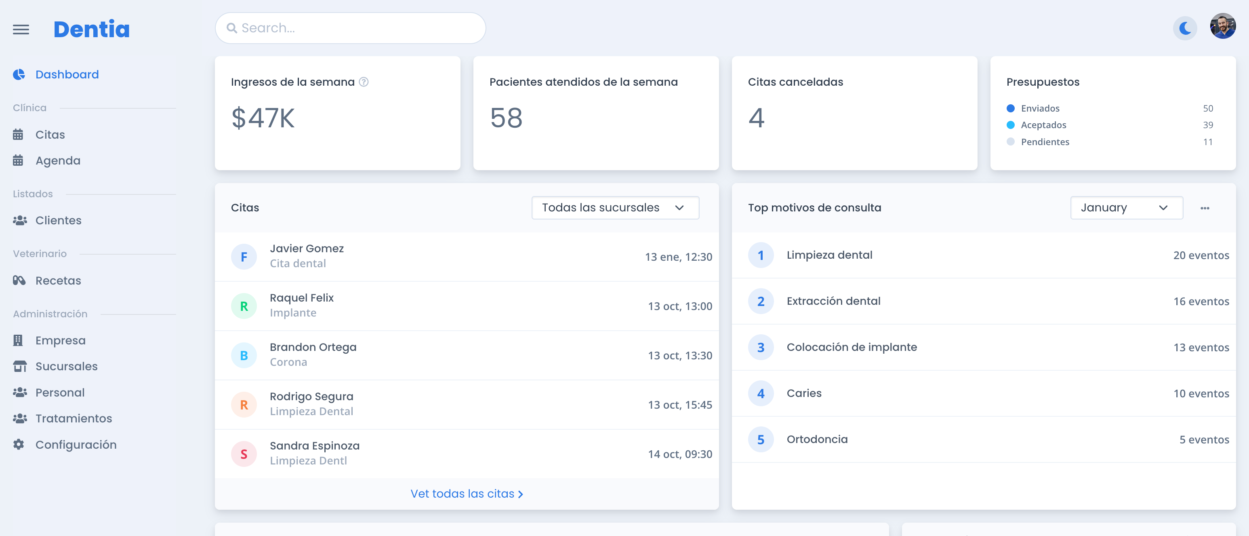
Task: Click rank badge 5 for Ortodoncia
Action: (x=761, y=439)
